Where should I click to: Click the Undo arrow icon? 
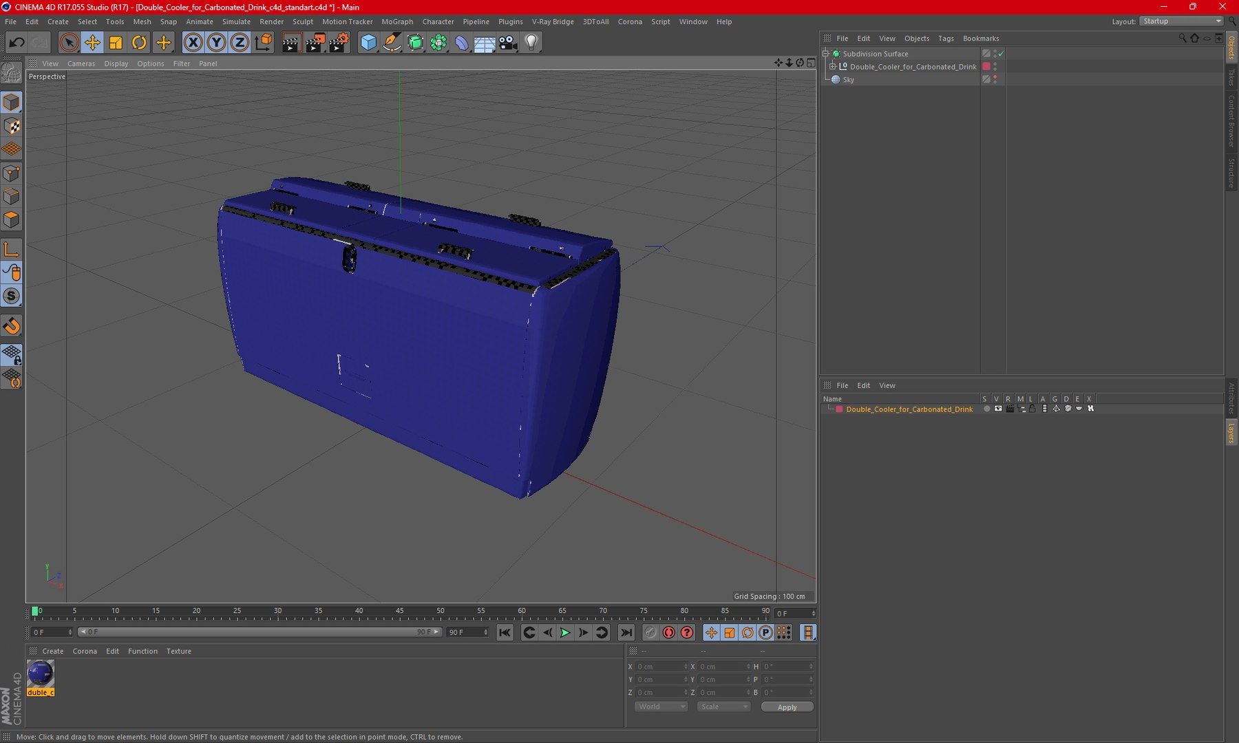pyautogui.click(x=17, y=43)
